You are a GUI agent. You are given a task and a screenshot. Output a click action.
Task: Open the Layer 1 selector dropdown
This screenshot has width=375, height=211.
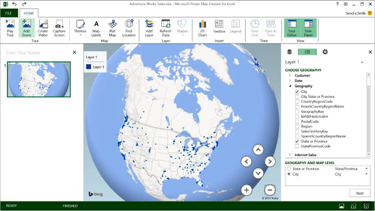362,62
